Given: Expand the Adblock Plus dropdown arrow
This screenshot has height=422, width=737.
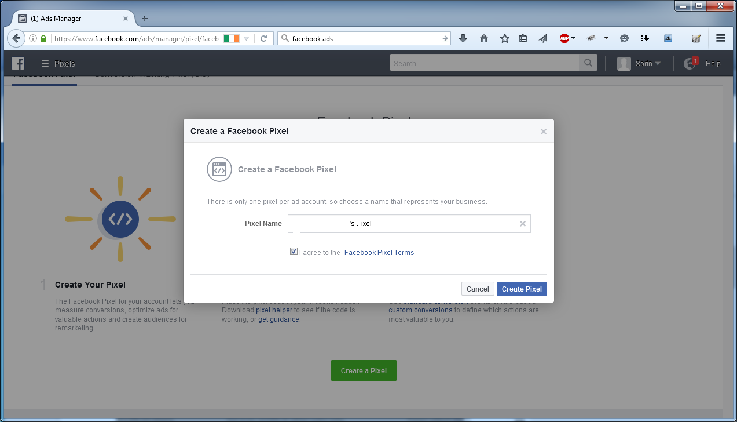Looking at the screenshot, I should point(573,38).
